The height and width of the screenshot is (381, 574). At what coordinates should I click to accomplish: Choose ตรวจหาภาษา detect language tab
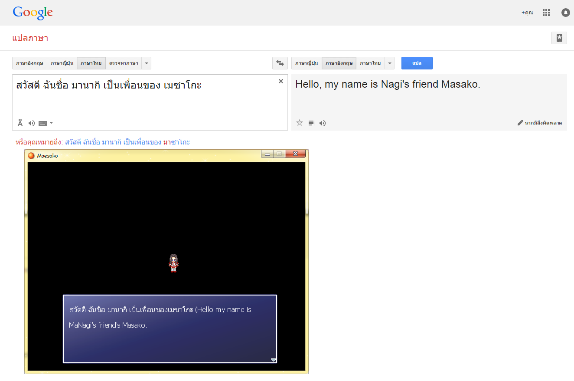124,63
